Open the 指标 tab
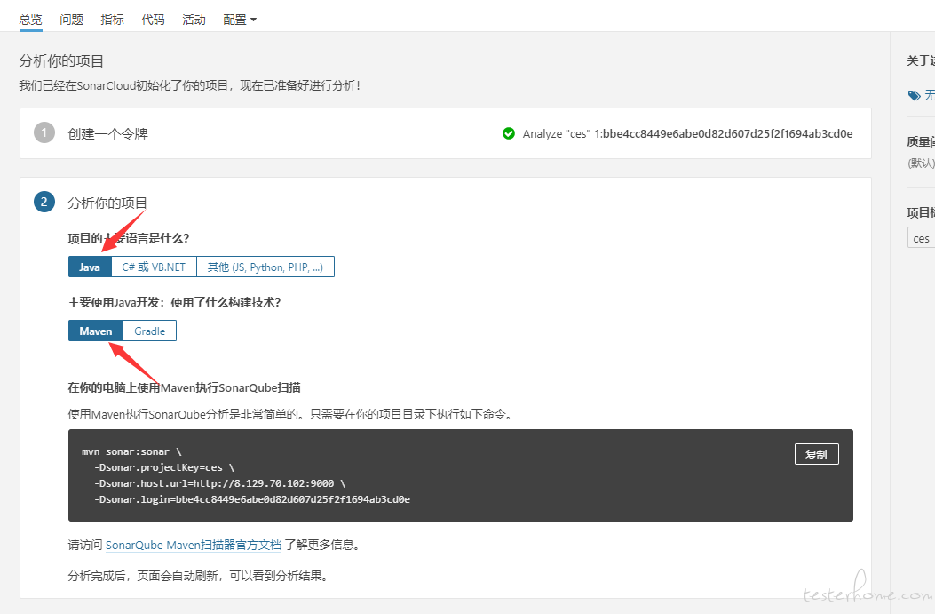This screenshot has height=614, width=935. tap(112, 20)
